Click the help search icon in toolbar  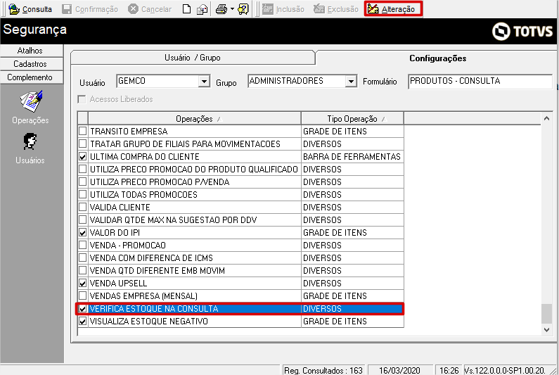(x=243, y=9)
